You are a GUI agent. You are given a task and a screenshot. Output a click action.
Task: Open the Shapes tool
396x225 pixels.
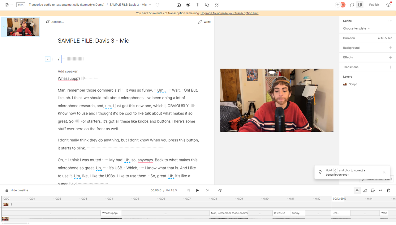(206, 5)
